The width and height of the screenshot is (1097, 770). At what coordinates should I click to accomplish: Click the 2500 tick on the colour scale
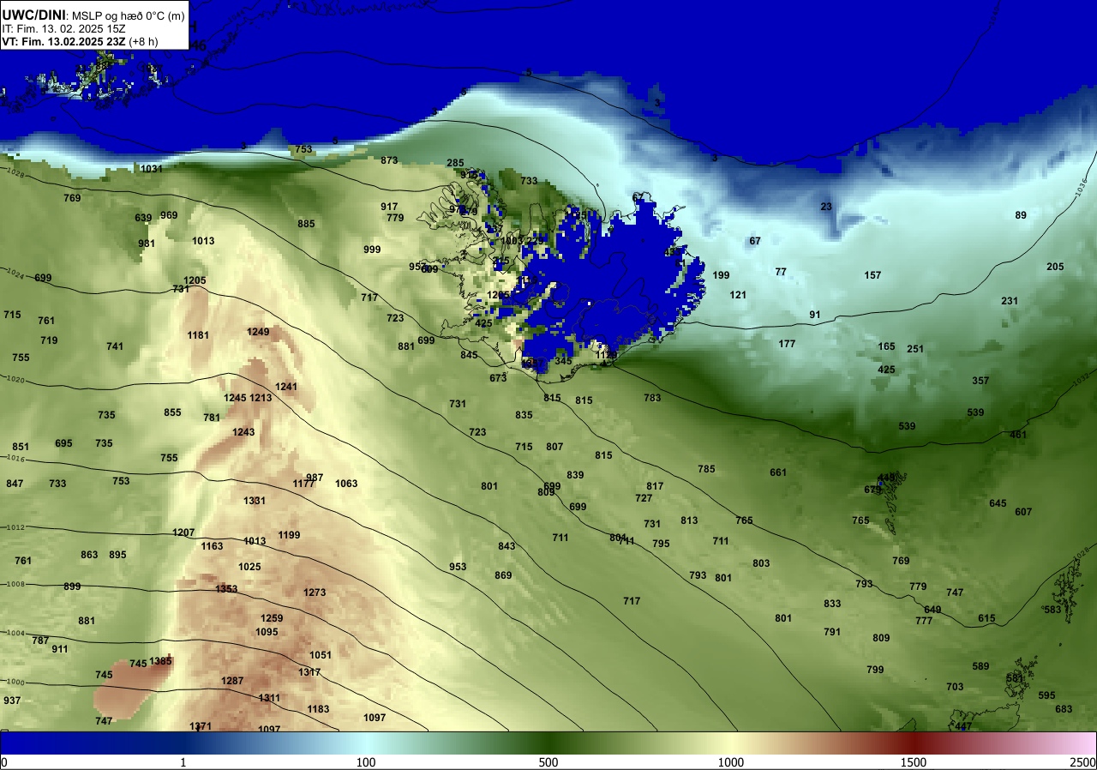coord(1083,762)
